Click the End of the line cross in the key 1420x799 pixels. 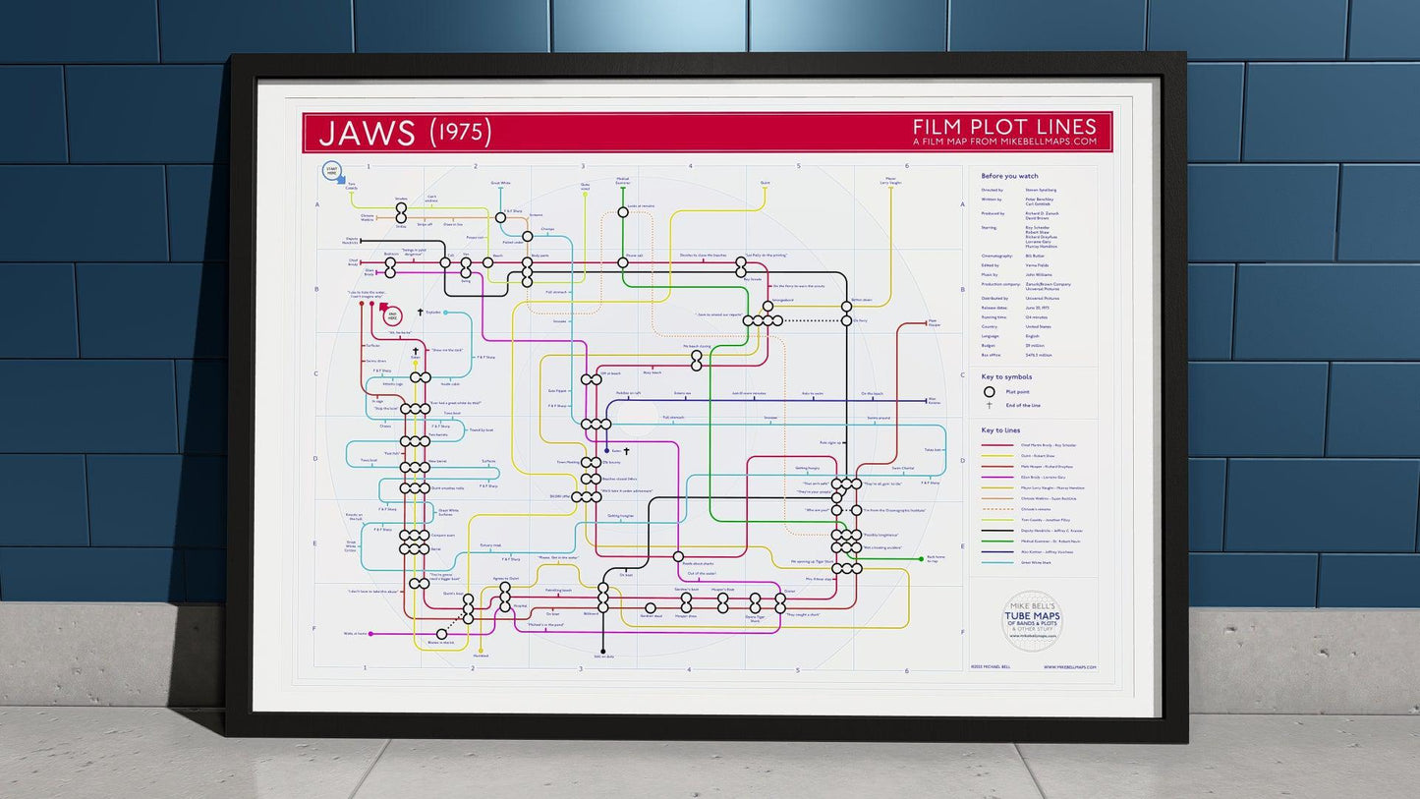(x=990, y=405)
